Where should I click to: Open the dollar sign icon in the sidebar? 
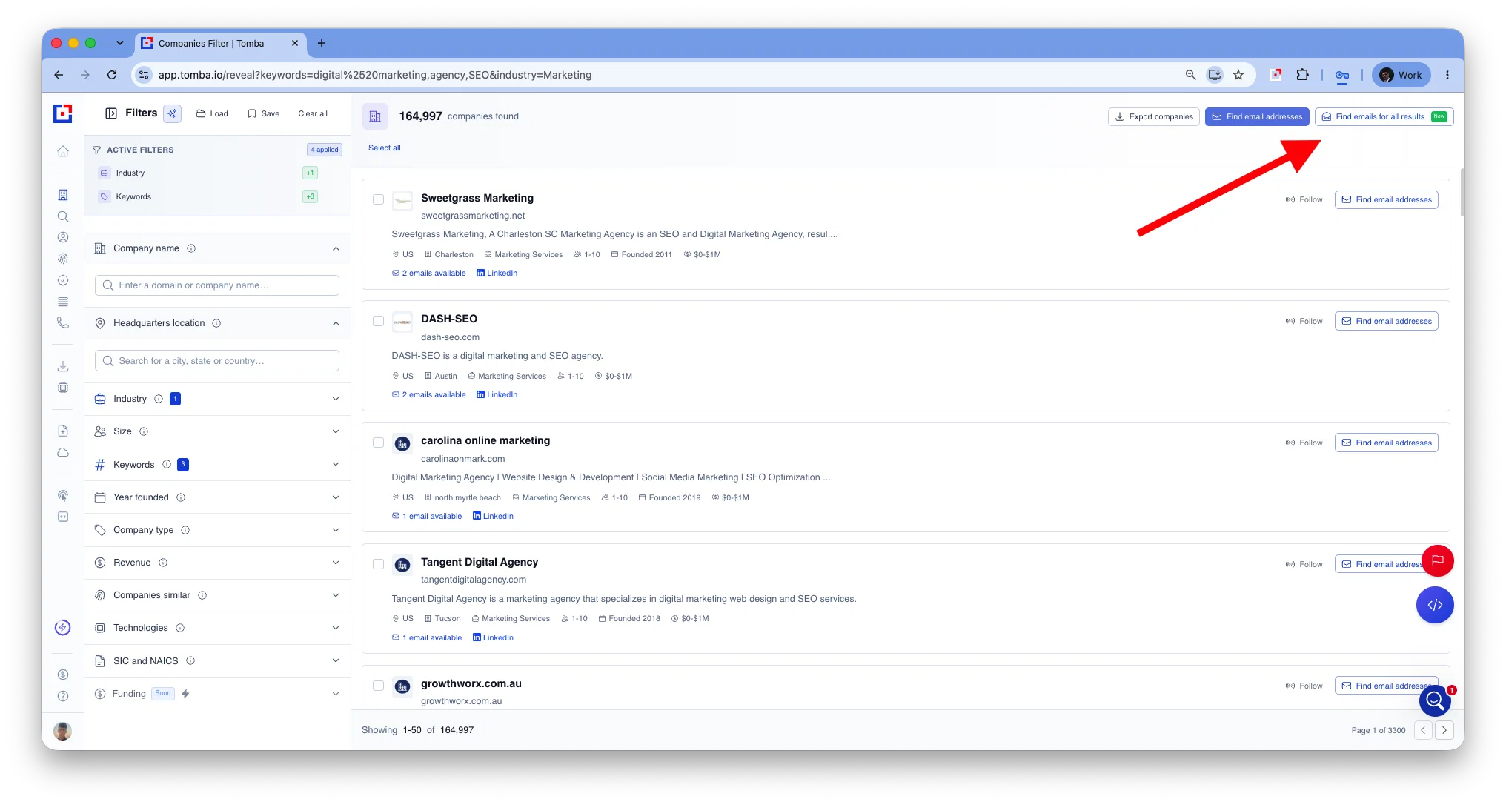[x=63, y=675]
